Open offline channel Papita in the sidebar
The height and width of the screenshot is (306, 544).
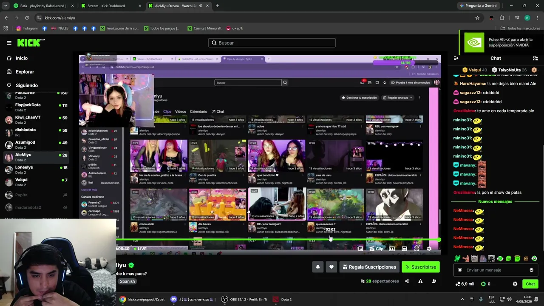point(36,195)
